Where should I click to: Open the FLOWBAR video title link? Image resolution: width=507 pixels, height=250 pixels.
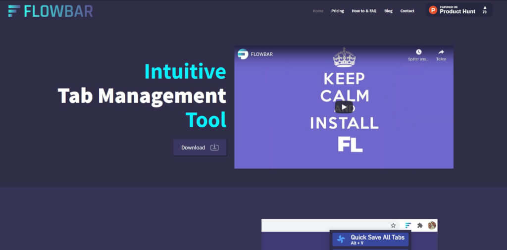(261, 54)
